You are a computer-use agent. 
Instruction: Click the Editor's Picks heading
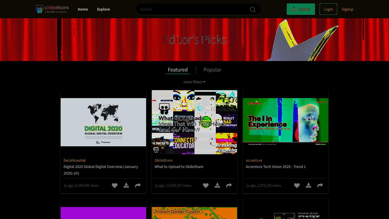click(195, 40)
